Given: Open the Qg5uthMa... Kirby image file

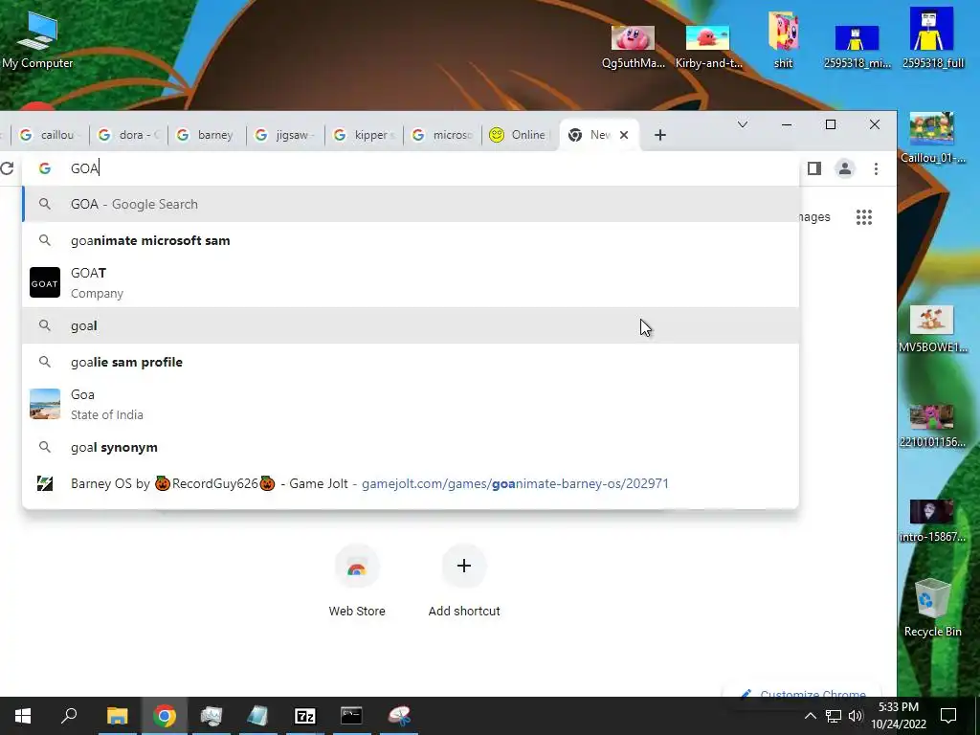Looking at the screenshot, I should (633, 46).
